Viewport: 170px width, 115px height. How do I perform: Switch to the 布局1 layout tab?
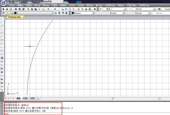[x=25, y=98]
